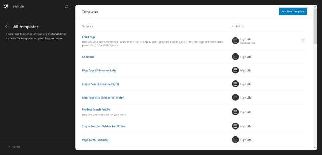Image resolution: width=322 pixels, height=155 pixels.
Task: Click the High Life site title
Action: point(19,7)
